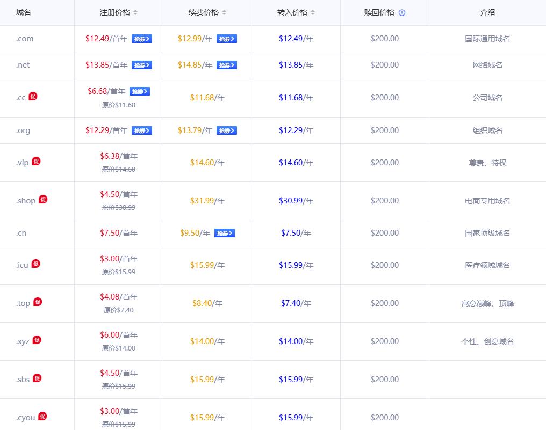Click the promo badge beside .cyou
This screenshot has height=430, width=546.
tap(42, 417)
